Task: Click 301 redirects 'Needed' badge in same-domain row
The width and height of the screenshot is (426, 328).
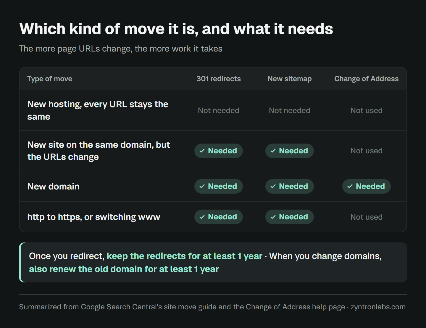Action: (x=219, y=151)
